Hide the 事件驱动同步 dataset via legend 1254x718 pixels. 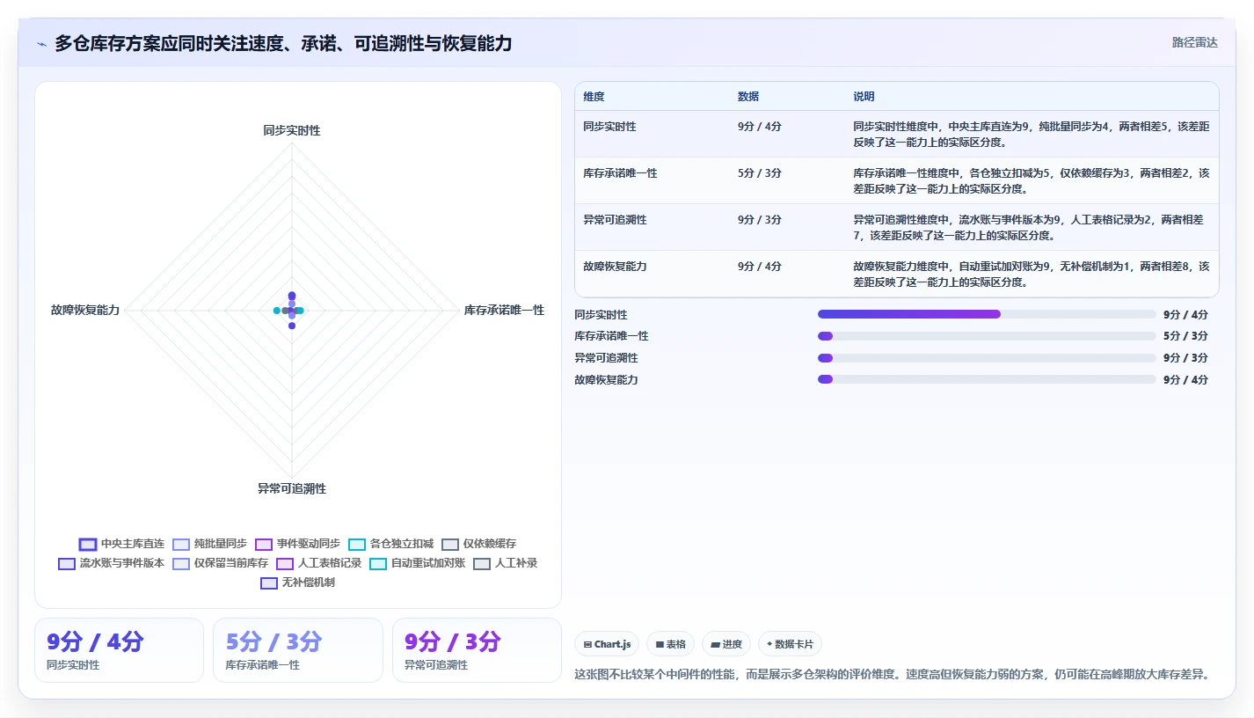coord(297,544)
